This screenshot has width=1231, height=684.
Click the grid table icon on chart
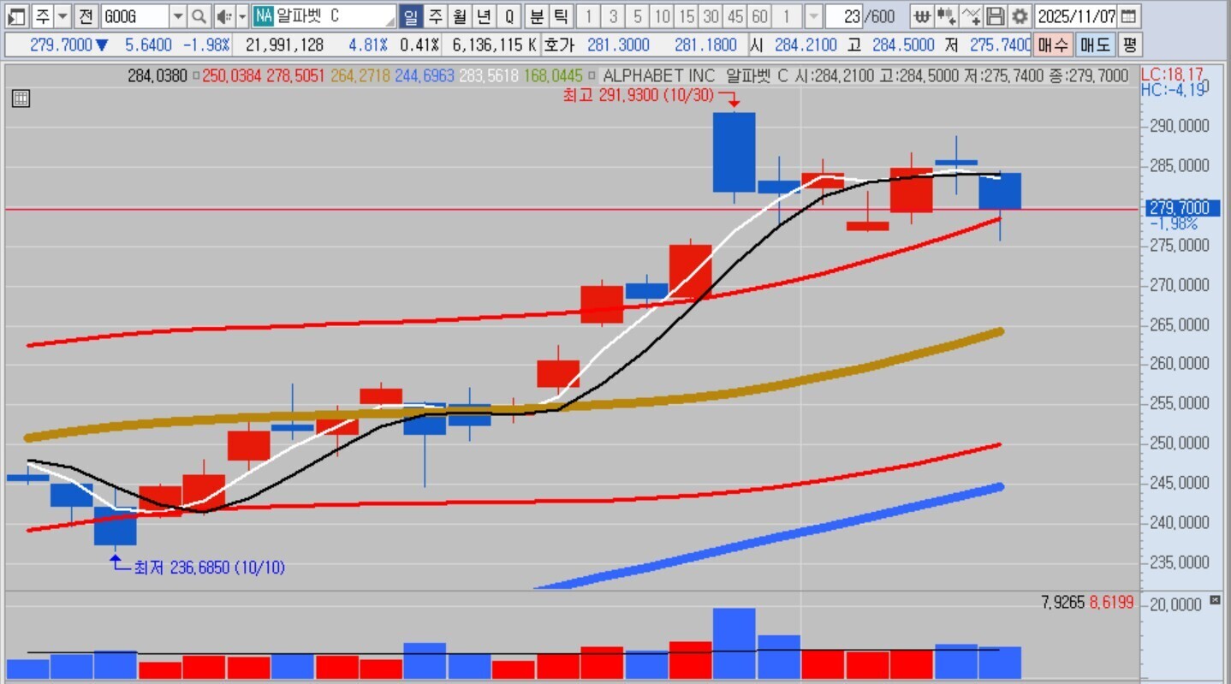(21, 98)
